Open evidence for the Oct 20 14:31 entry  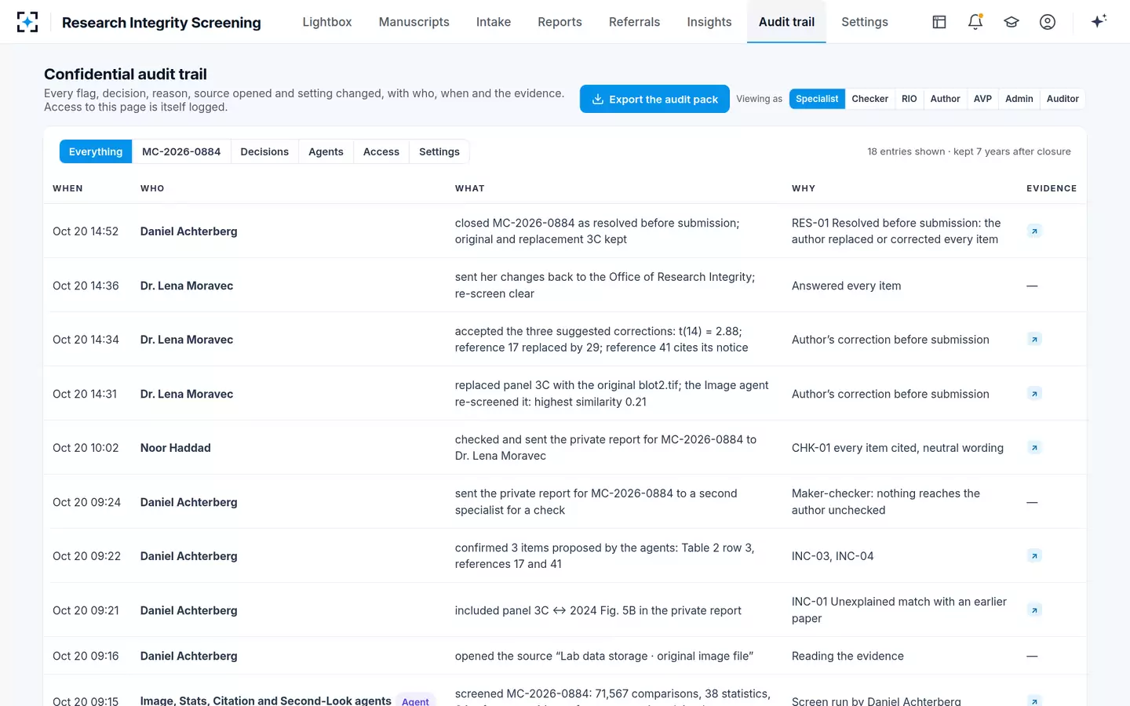click(1034, 394)
